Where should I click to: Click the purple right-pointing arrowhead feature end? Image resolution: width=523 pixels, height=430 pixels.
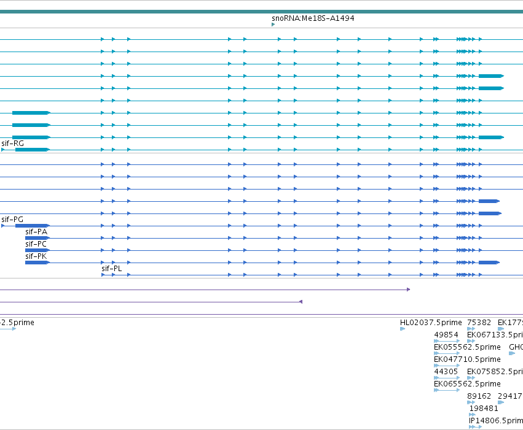[408, 290]
